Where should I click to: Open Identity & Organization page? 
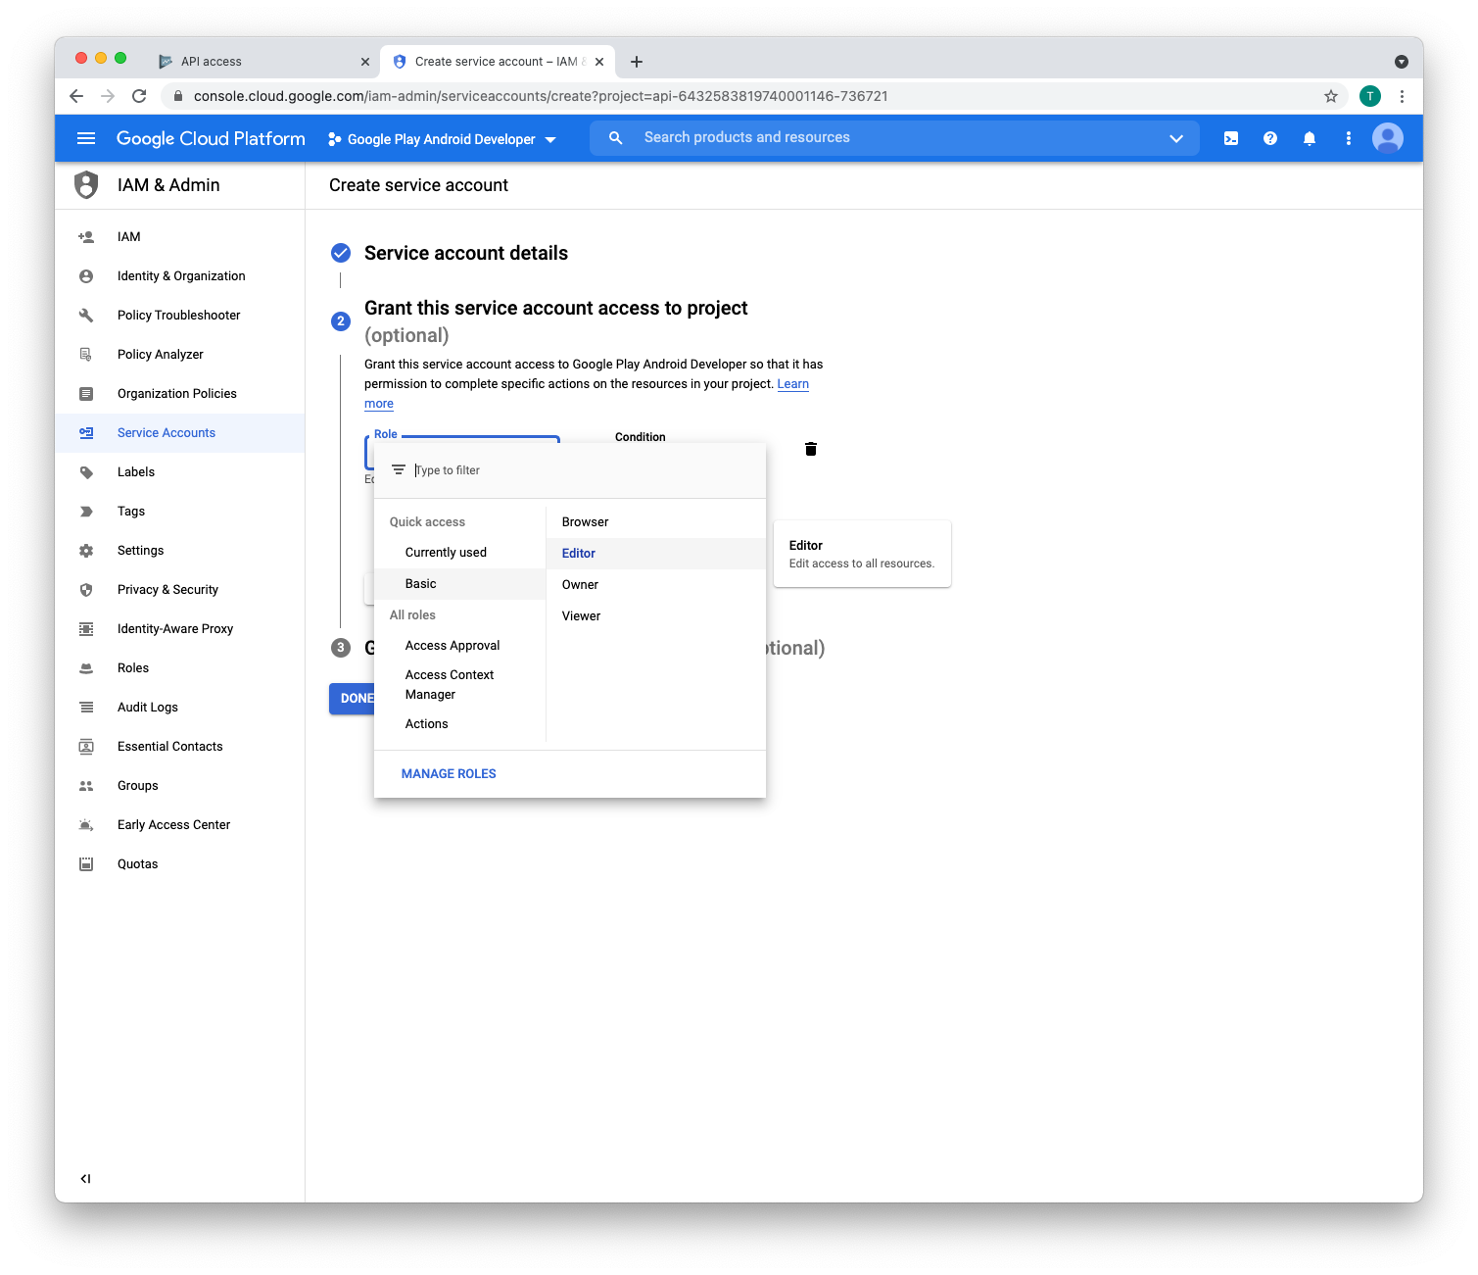180,276
